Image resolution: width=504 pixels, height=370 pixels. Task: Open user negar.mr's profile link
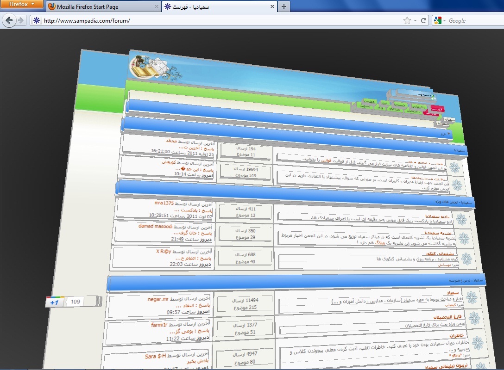[x=158, y=299]
